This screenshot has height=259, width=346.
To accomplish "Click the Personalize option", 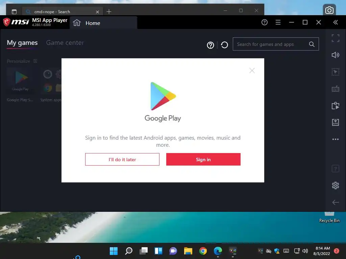I will click(x=22, y=61).
